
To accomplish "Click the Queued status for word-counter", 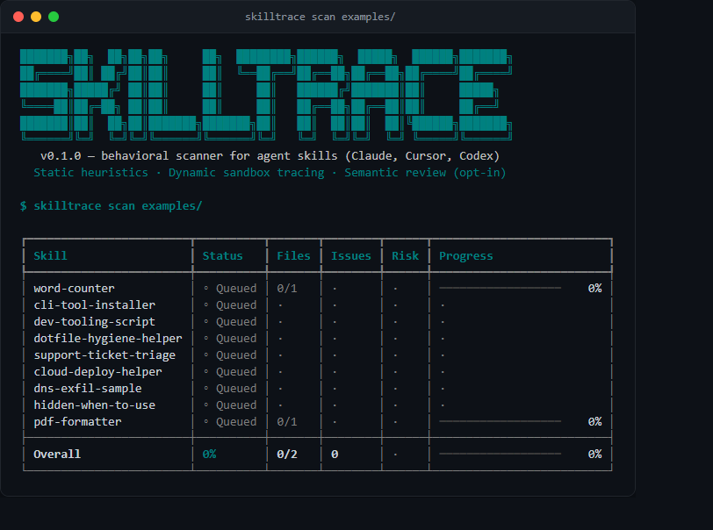I will click(230, 289).
